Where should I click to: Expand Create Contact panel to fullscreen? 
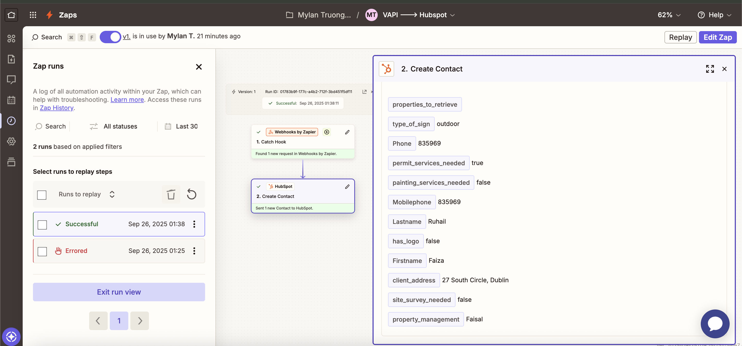(x=710, y=69)
